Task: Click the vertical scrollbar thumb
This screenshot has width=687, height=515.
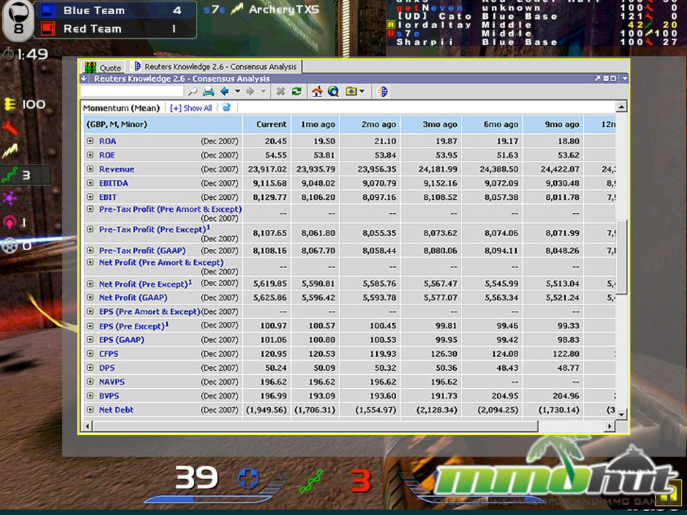Action: tap(621, 258)
